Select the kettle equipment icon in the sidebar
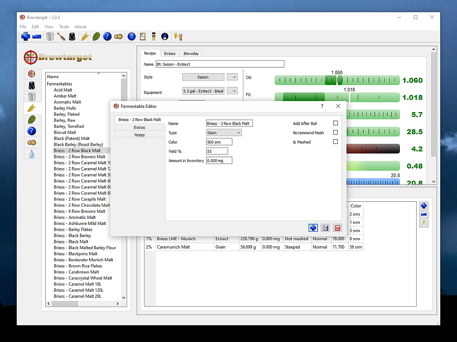This screenshot has height=342, width=457. [x=32, y=97]
